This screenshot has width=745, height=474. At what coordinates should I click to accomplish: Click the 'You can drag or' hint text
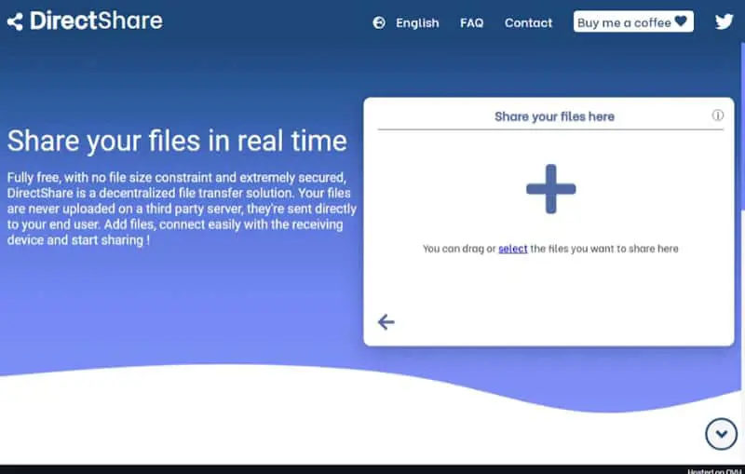click(x=459, y=249)
